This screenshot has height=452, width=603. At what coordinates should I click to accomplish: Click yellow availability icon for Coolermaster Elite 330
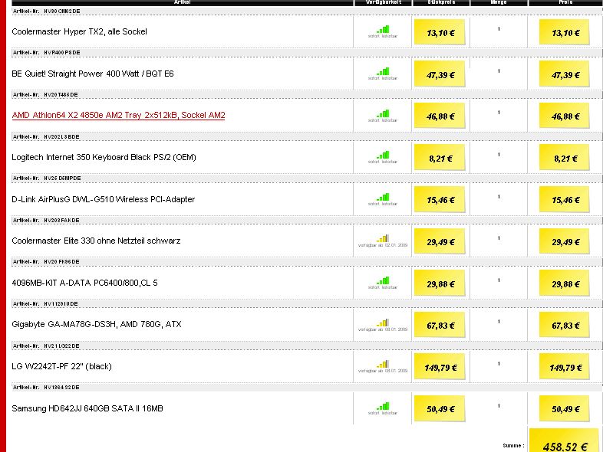click(x=383, y=239)
